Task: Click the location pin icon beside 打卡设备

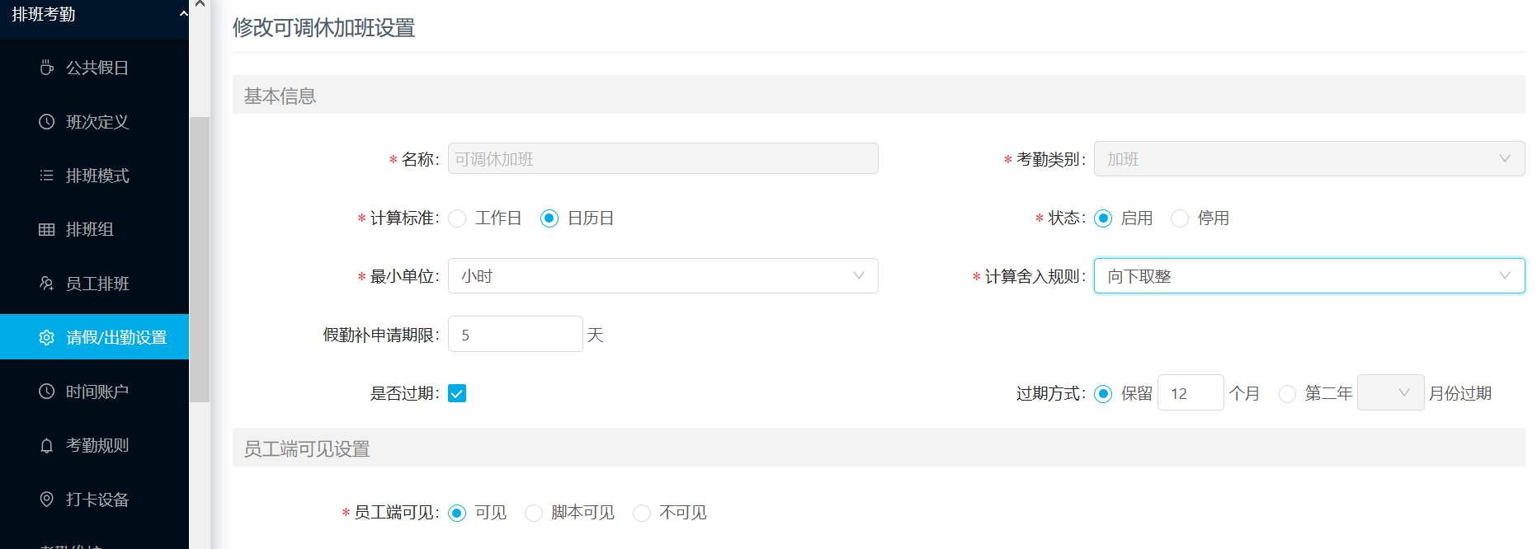Action: (x=47, y=500)
